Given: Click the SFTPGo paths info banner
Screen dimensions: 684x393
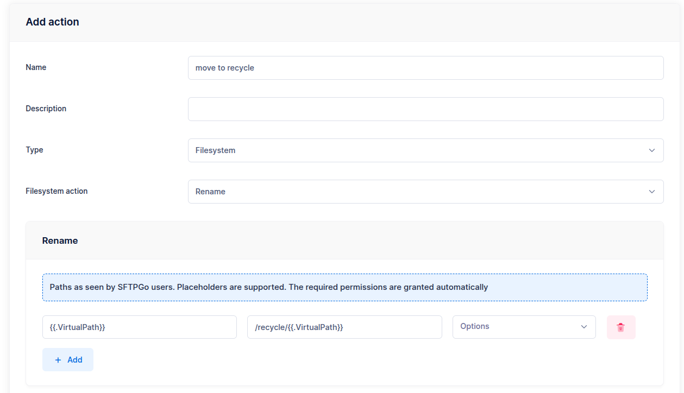Looking at the screenshot, I should pos(344,287).
